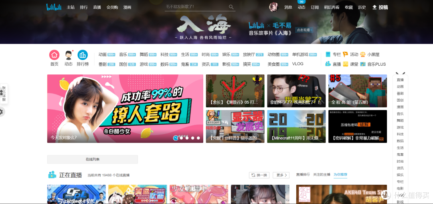Screen dimensions: 433x204
Task: Open the 全程高能(第五期) video thumbnail
Action: coord(358,91)
